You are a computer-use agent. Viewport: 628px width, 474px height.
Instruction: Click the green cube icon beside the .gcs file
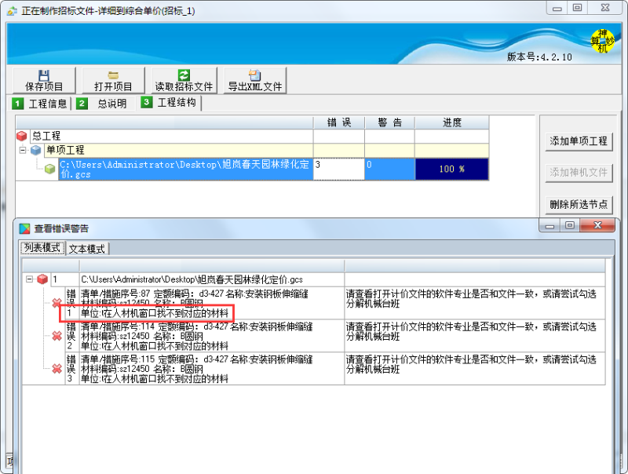(x=50, y=169)
